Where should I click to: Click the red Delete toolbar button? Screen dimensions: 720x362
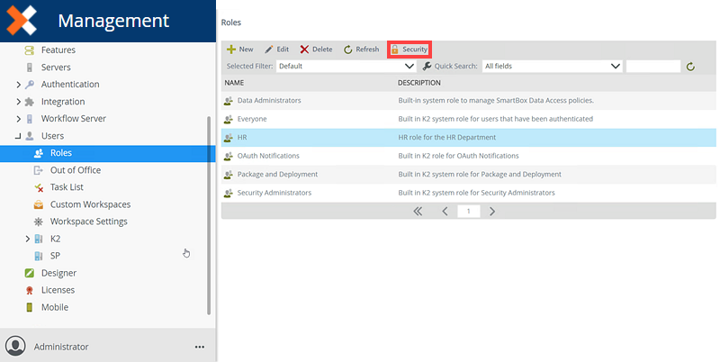coord(316,50)
